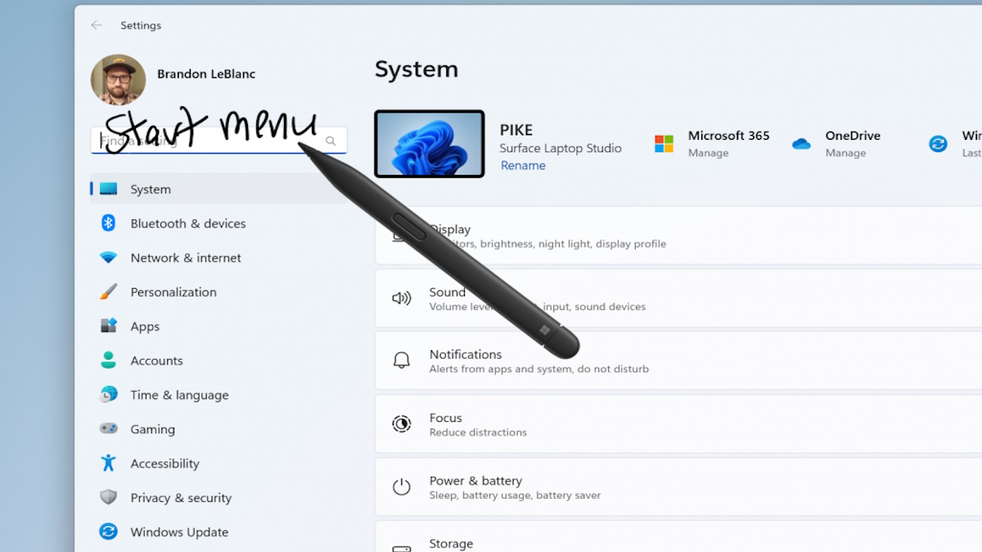Open Bluetooth & devices settings
Image resolution: width=982 pixels, height=552 pixels.
tap(188, 223)
